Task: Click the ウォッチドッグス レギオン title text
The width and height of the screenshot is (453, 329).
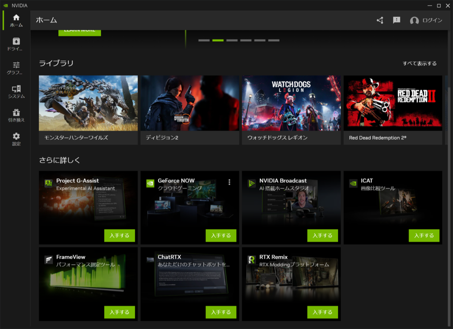Action: (277, 138)
